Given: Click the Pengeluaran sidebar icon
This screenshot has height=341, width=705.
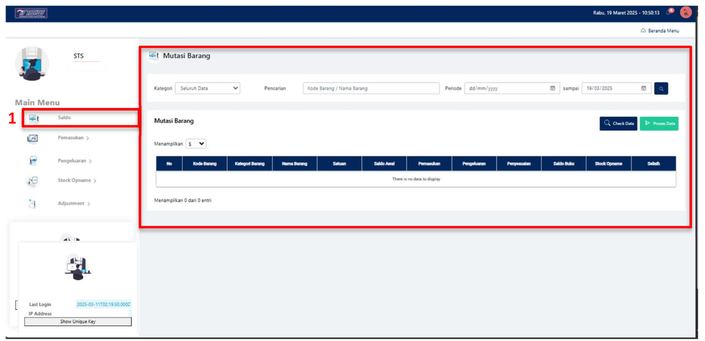Looking at the screenshot, I should coord(33,161).
